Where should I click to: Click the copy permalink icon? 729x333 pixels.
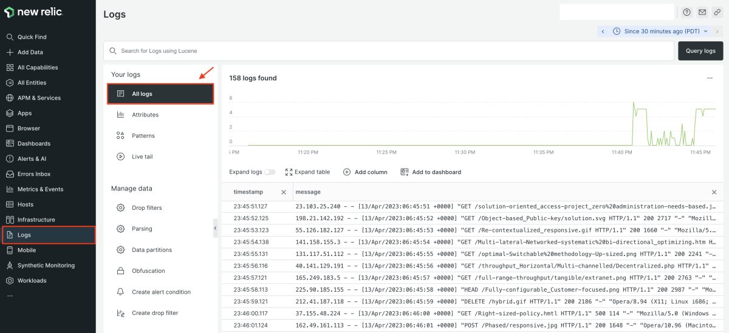(x=717, y=12)
